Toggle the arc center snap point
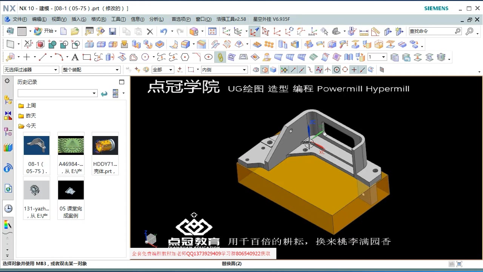 [336, 70]
